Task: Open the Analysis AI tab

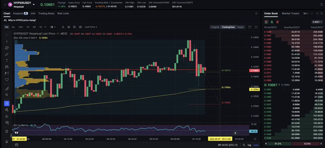Action: point(20,13)
